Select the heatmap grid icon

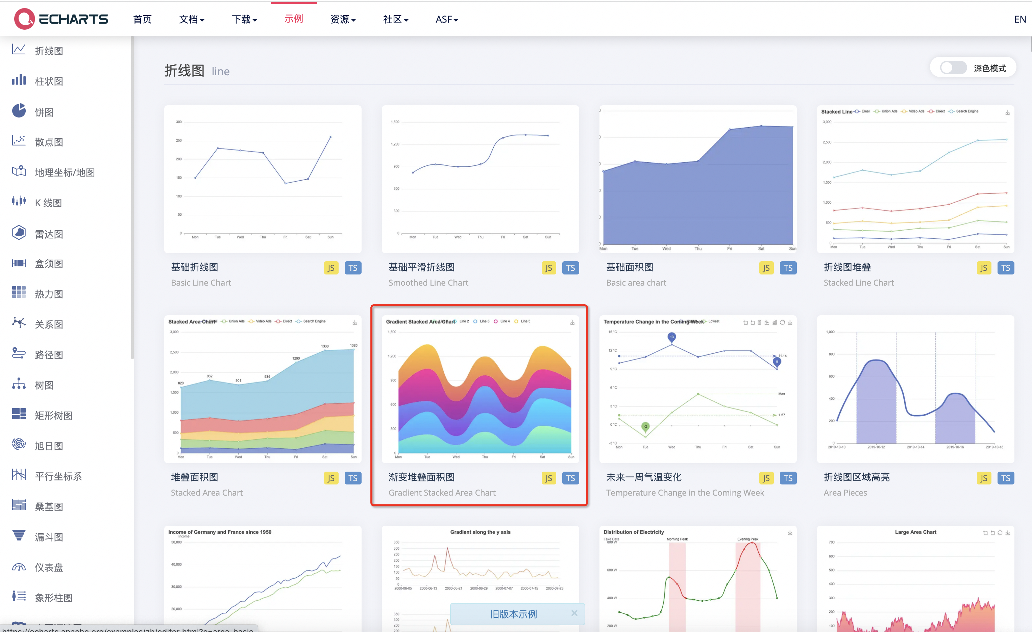coord(19,293)
